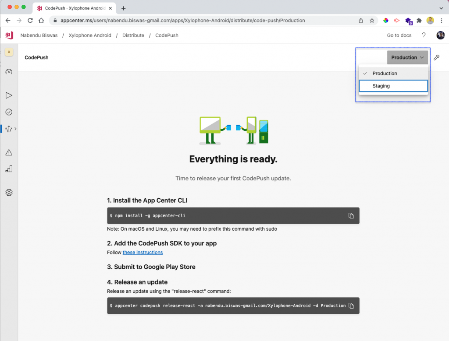Bookmark this page with the star icon

pos(372,20)
